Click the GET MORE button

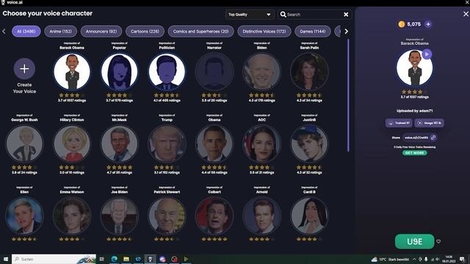pyautogui.click(x=414, y=153)
